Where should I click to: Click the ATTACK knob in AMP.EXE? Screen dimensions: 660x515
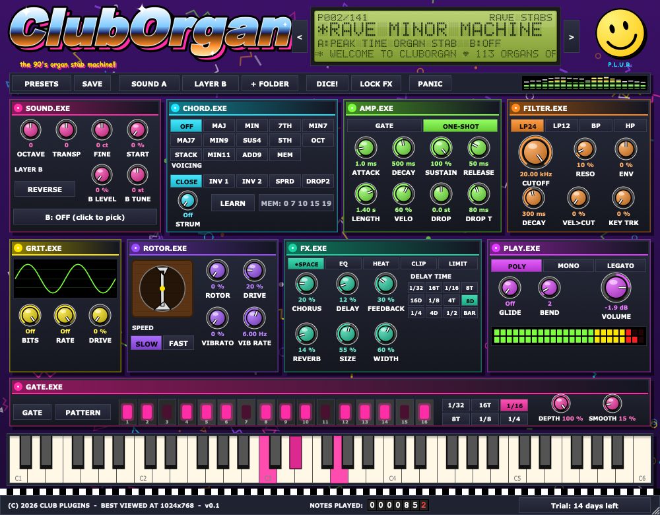366,148
